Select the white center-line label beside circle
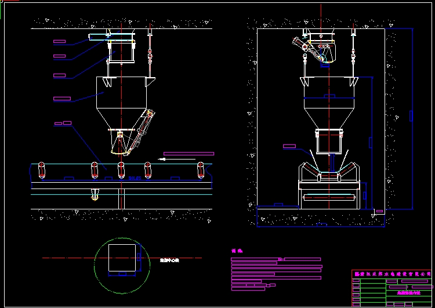435x308 pixels. (169, 260)
